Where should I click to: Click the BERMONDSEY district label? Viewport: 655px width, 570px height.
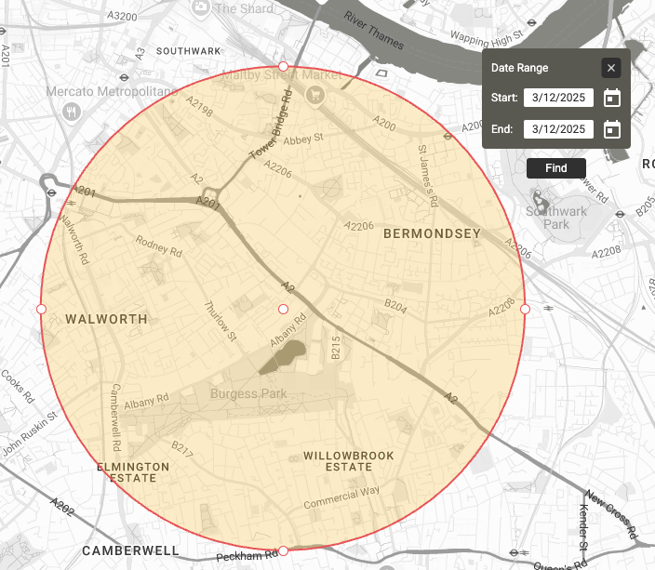[x=432, y=233]
